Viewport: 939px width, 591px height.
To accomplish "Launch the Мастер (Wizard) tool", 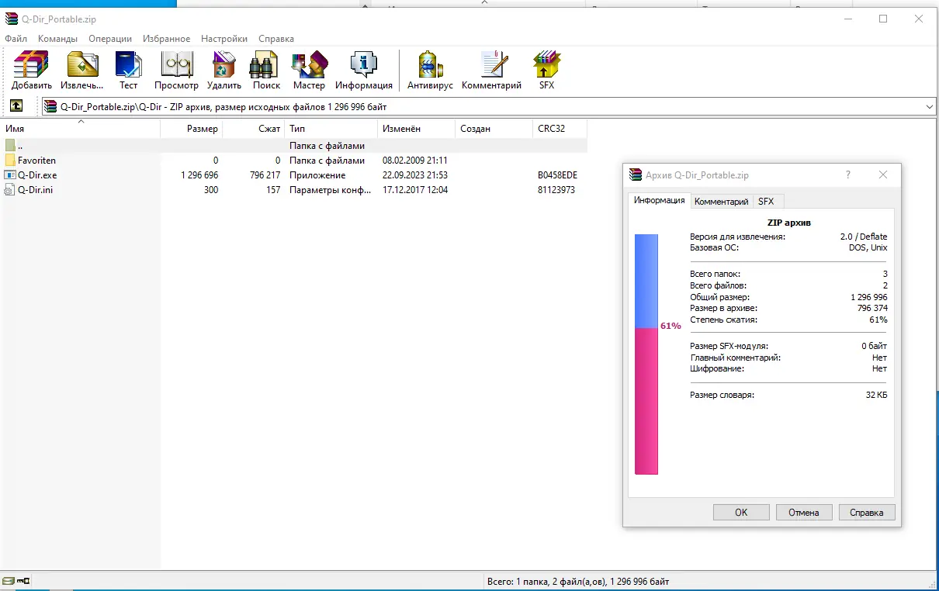I will [x=309, y=65].
